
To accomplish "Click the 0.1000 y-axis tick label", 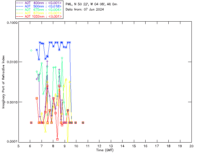I will 11,23.
